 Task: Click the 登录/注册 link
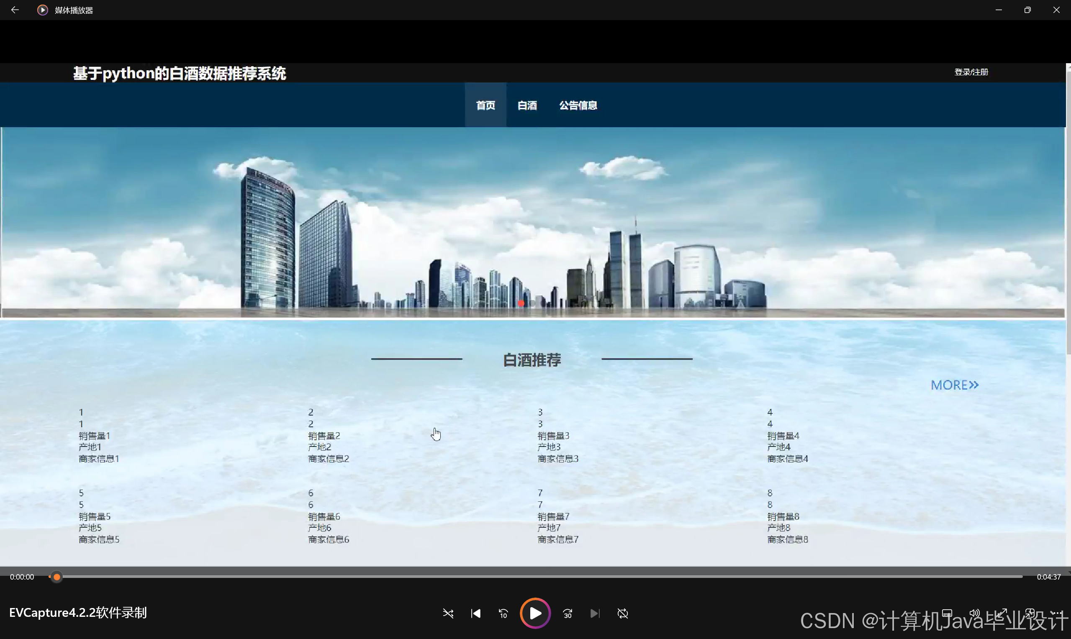click(x=971, y=72)
